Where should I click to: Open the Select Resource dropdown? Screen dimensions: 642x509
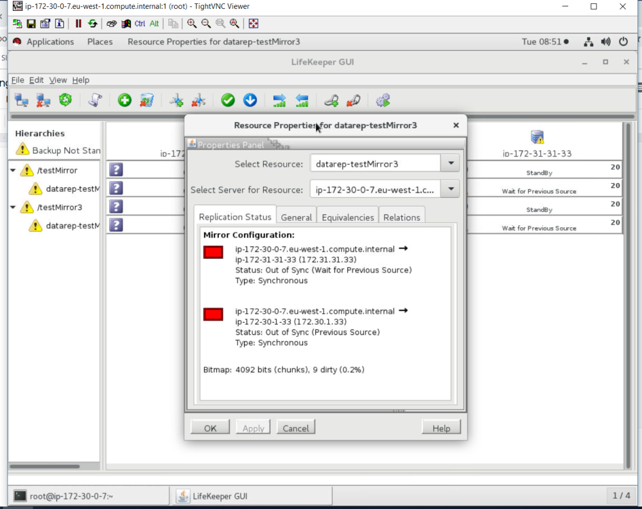[x=450, y=164]
